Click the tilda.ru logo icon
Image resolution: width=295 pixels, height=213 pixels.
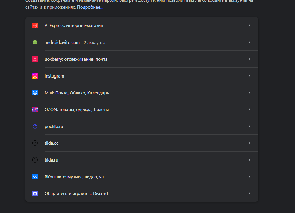pyautogui.click(x=35, y=160)
